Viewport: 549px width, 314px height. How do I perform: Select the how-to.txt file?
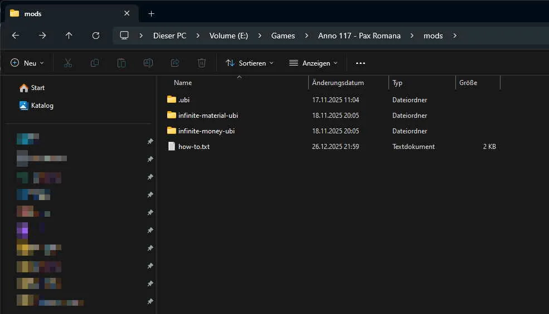194,147
